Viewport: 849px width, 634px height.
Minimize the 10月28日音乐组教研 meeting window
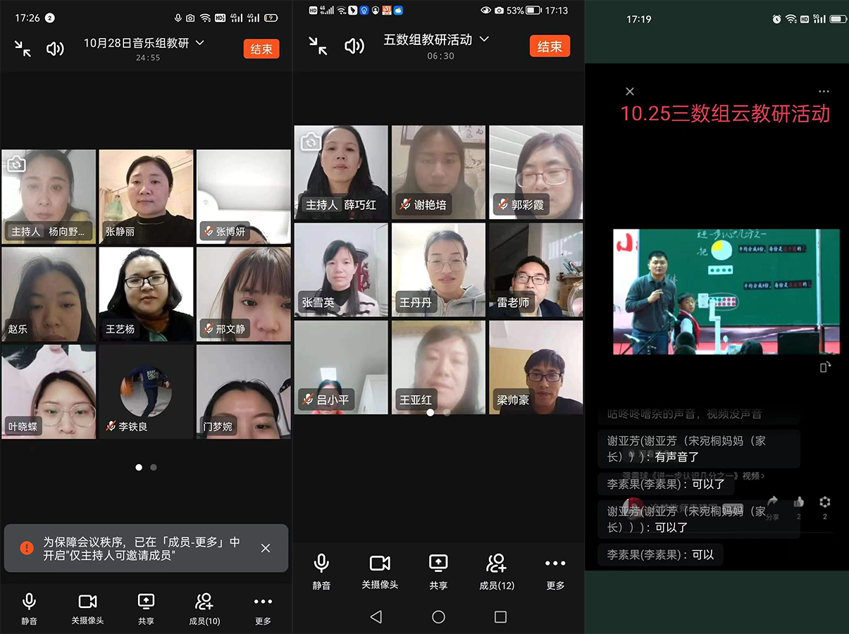point(23,49)
